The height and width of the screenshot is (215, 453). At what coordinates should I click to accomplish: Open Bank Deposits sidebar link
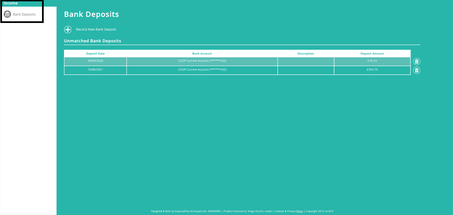point(24,14)
